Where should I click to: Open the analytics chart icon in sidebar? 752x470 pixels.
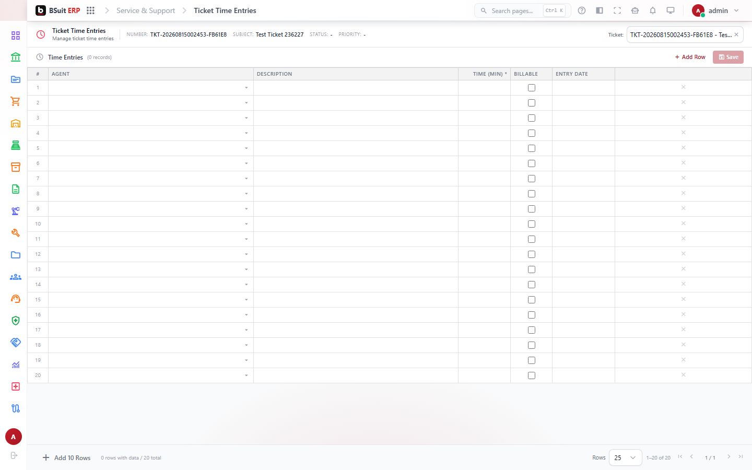click(x=16, y=365)
